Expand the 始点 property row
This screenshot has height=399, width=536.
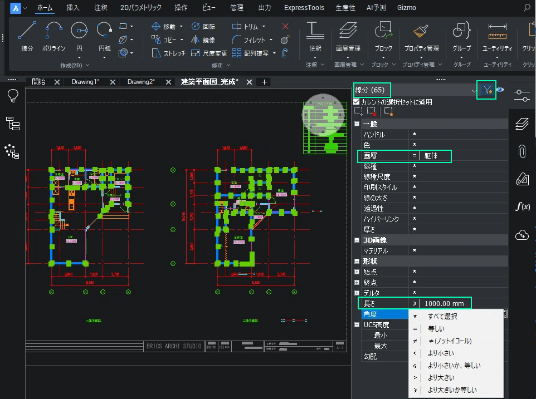click(357, 272)
